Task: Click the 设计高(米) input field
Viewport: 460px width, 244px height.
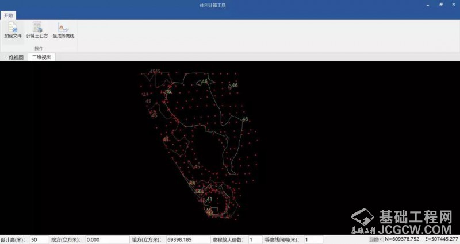Action: (x=39, y=239)
